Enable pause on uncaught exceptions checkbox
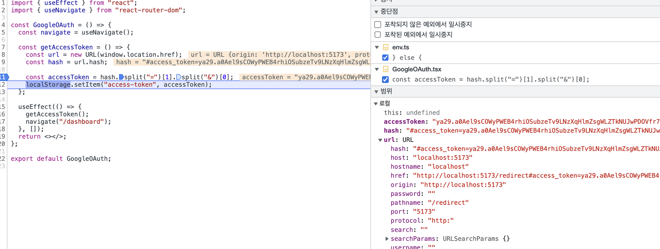 [x=378, y=24]
